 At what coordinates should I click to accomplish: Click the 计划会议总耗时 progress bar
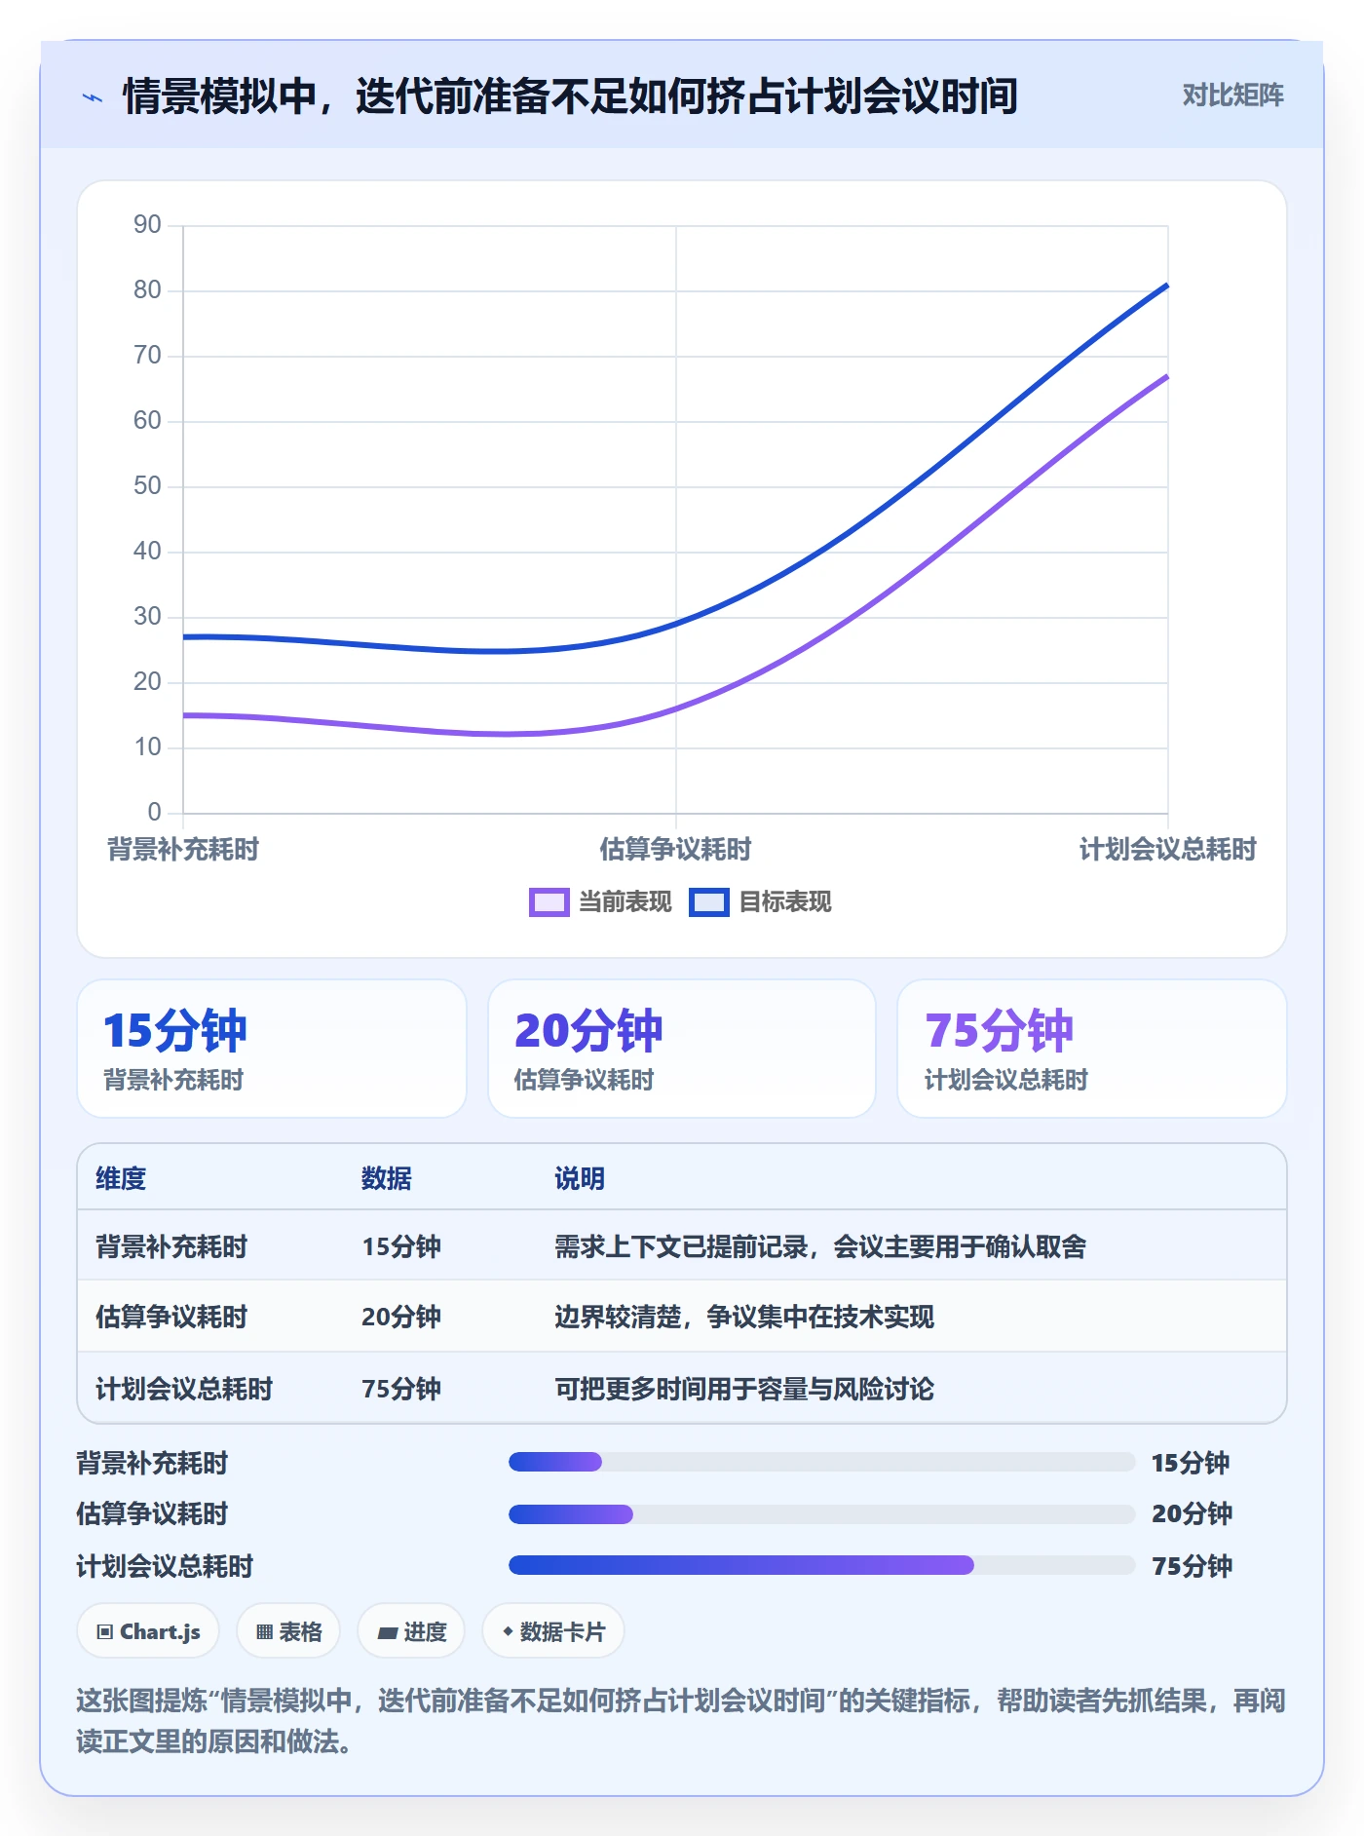pyautogui.click(x=821, y=1565)
